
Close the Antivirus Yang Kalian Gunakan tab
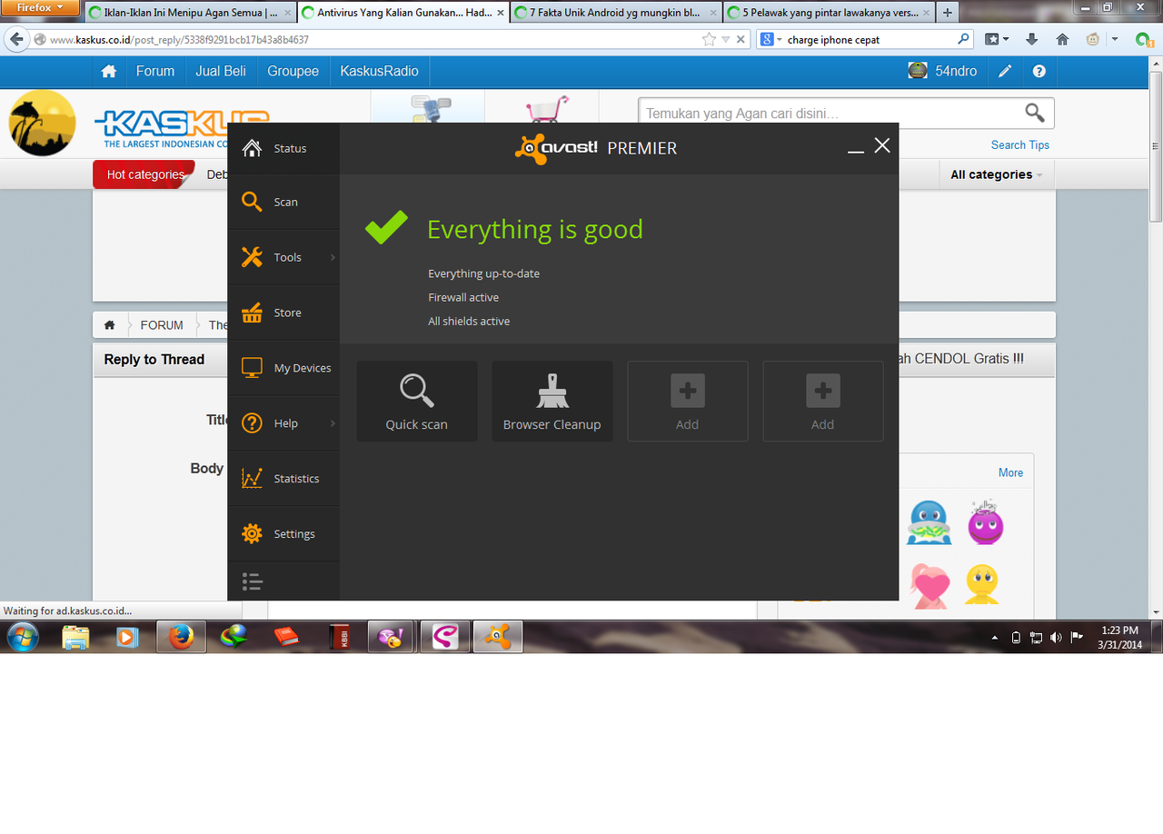point(501,13)
